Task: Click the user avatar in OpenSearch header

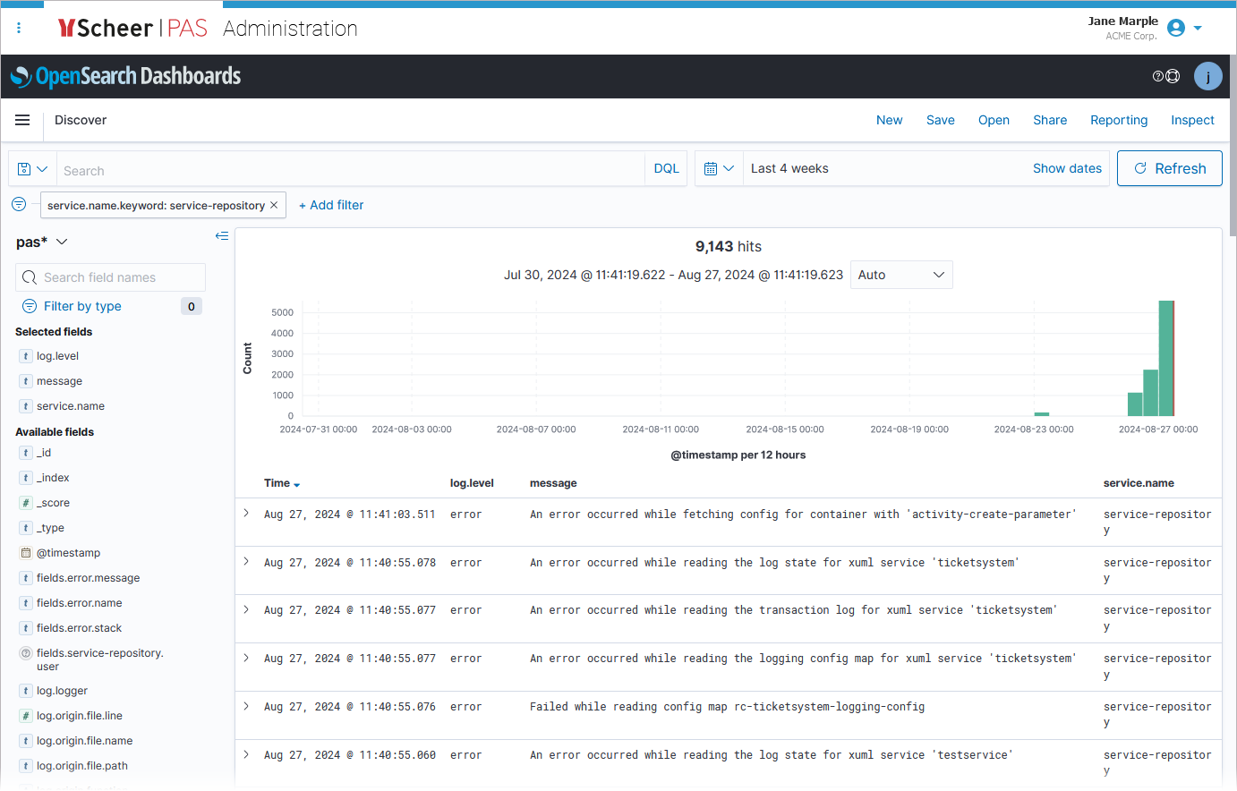Action: tap(1207, 76)
